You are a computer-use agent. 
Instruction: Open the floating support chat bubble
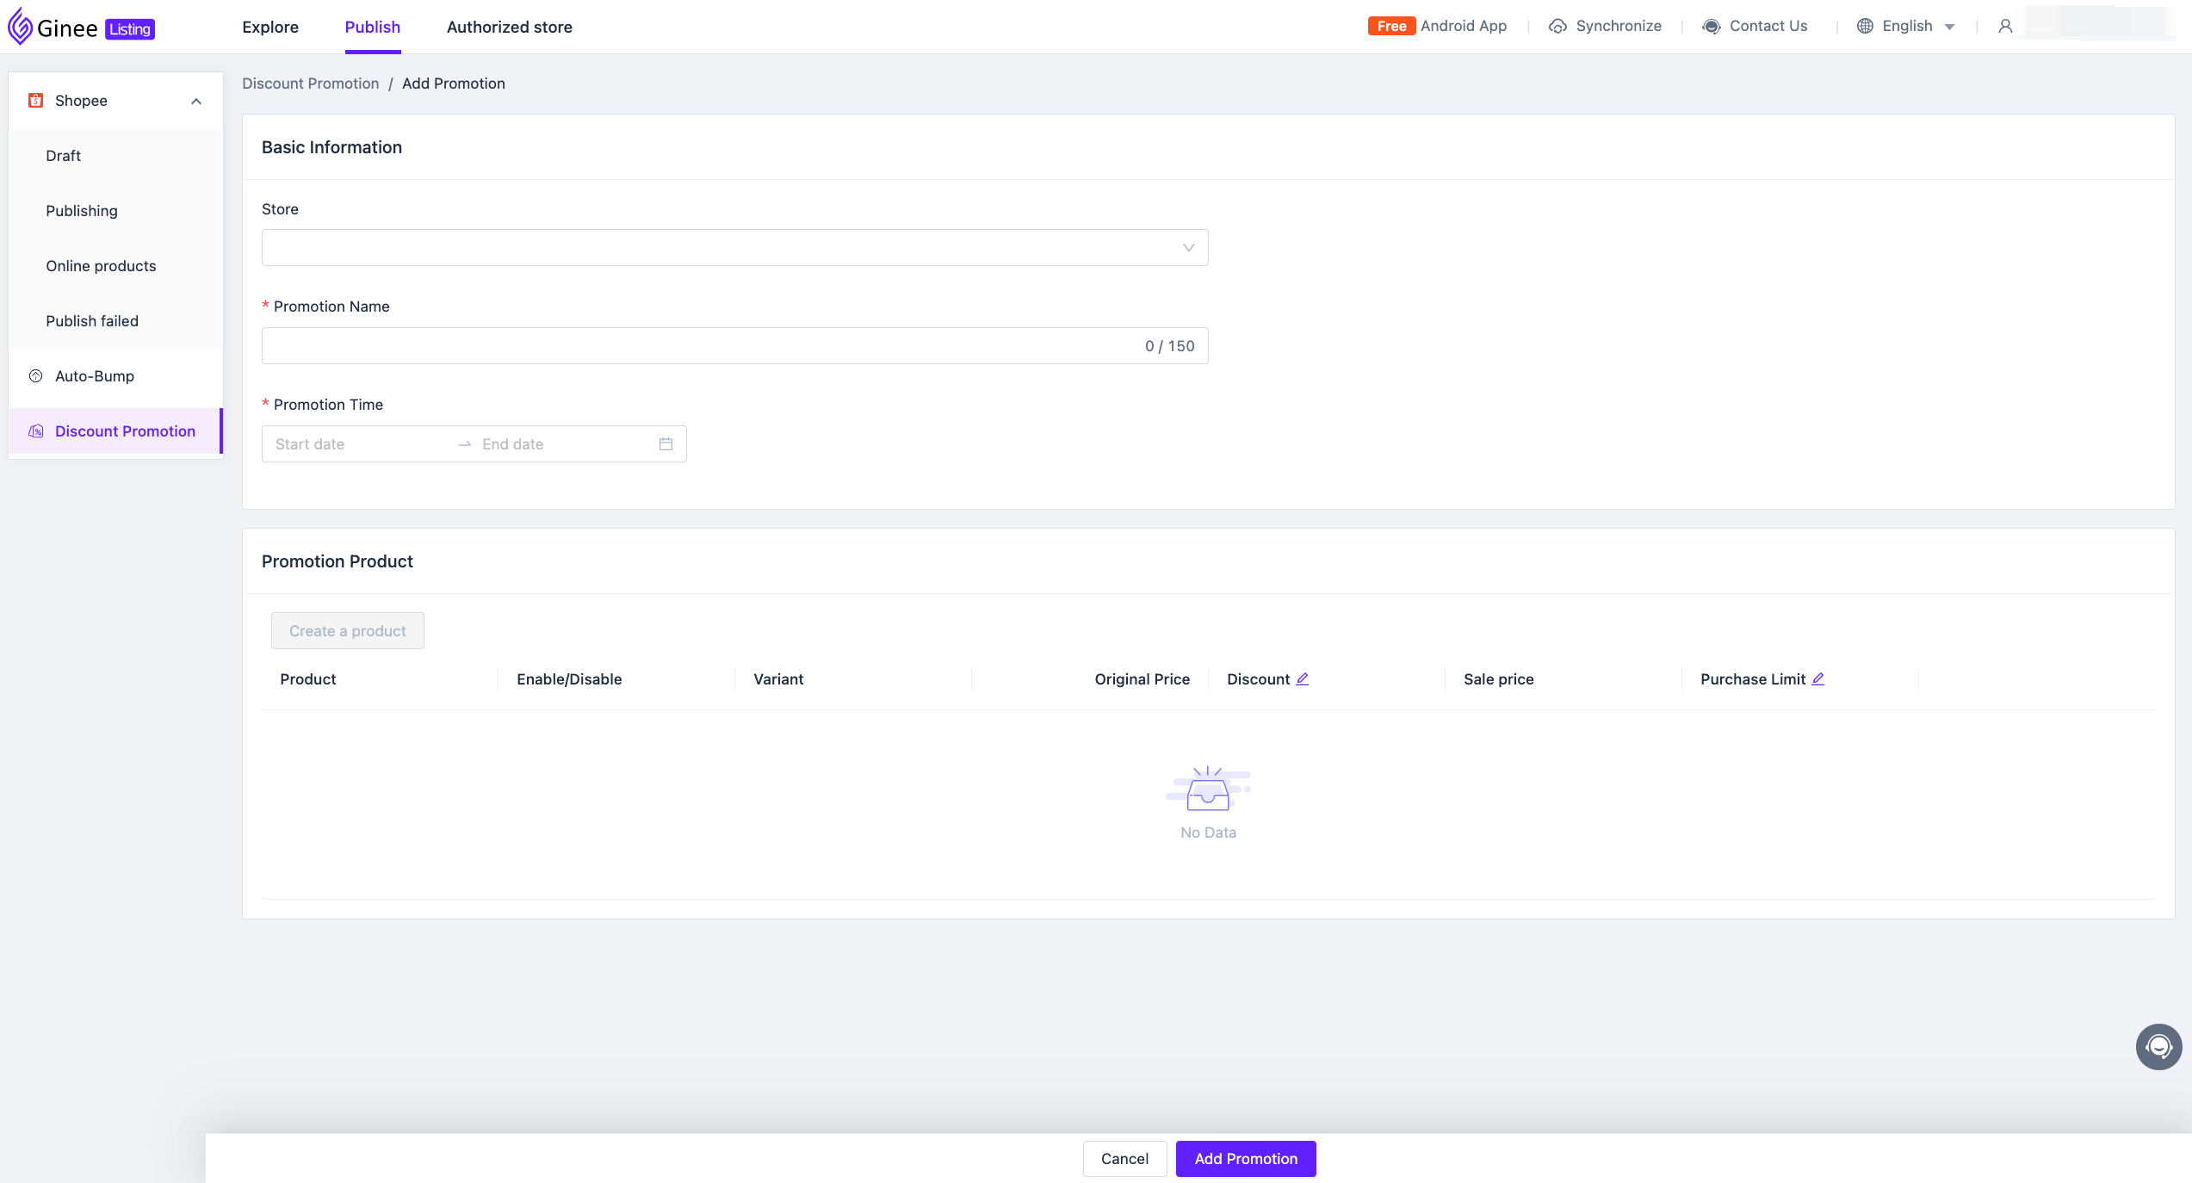pos(2158,1047)
